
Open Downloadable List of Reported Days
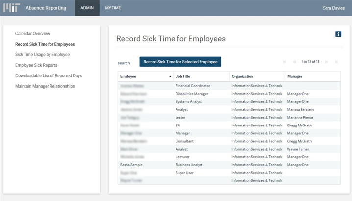[x=49, y=75]
